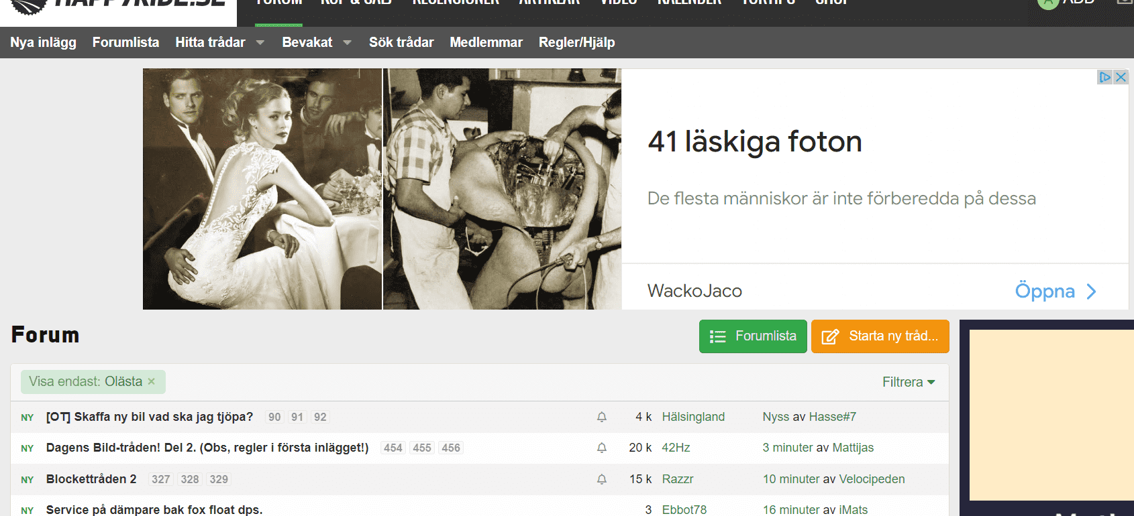
Task: Click the AdChoices triangle icon
Action: pyautogui.click(x=1104, y=77)
